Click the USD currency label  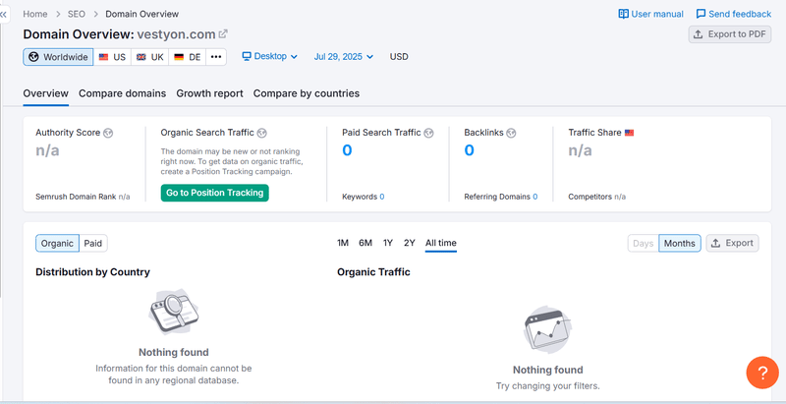click(x=399, y=57)
